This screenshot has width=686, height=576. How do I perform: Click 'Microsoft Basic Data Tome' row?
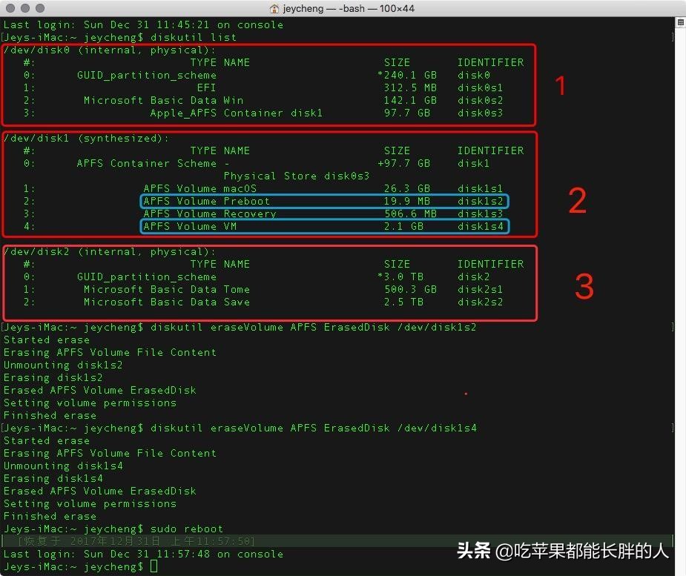tap(167, 290)
